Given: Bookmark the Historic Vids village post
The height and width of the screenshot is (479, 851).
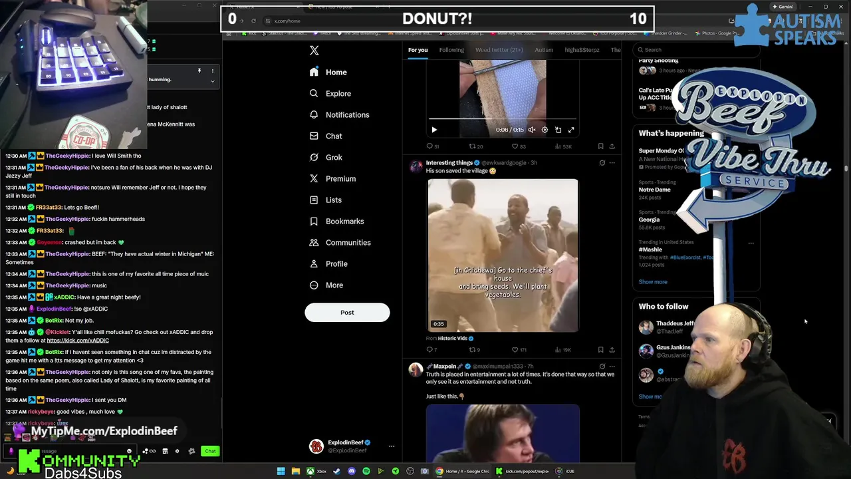Looking at the screenshot, I should pos(600,349).
